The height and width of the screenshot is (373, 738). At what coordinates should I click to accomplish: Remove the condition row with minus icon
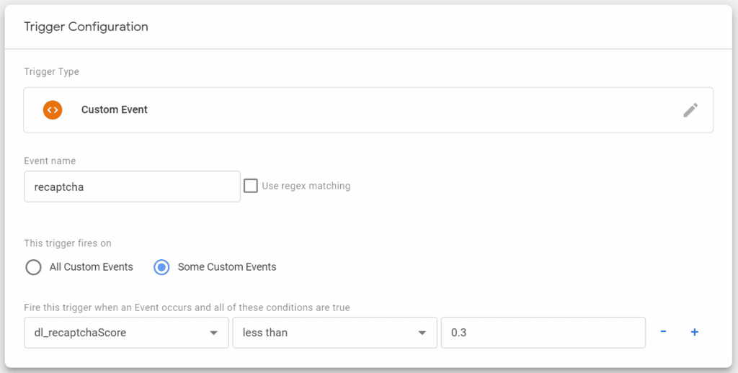tap(663, 332)
